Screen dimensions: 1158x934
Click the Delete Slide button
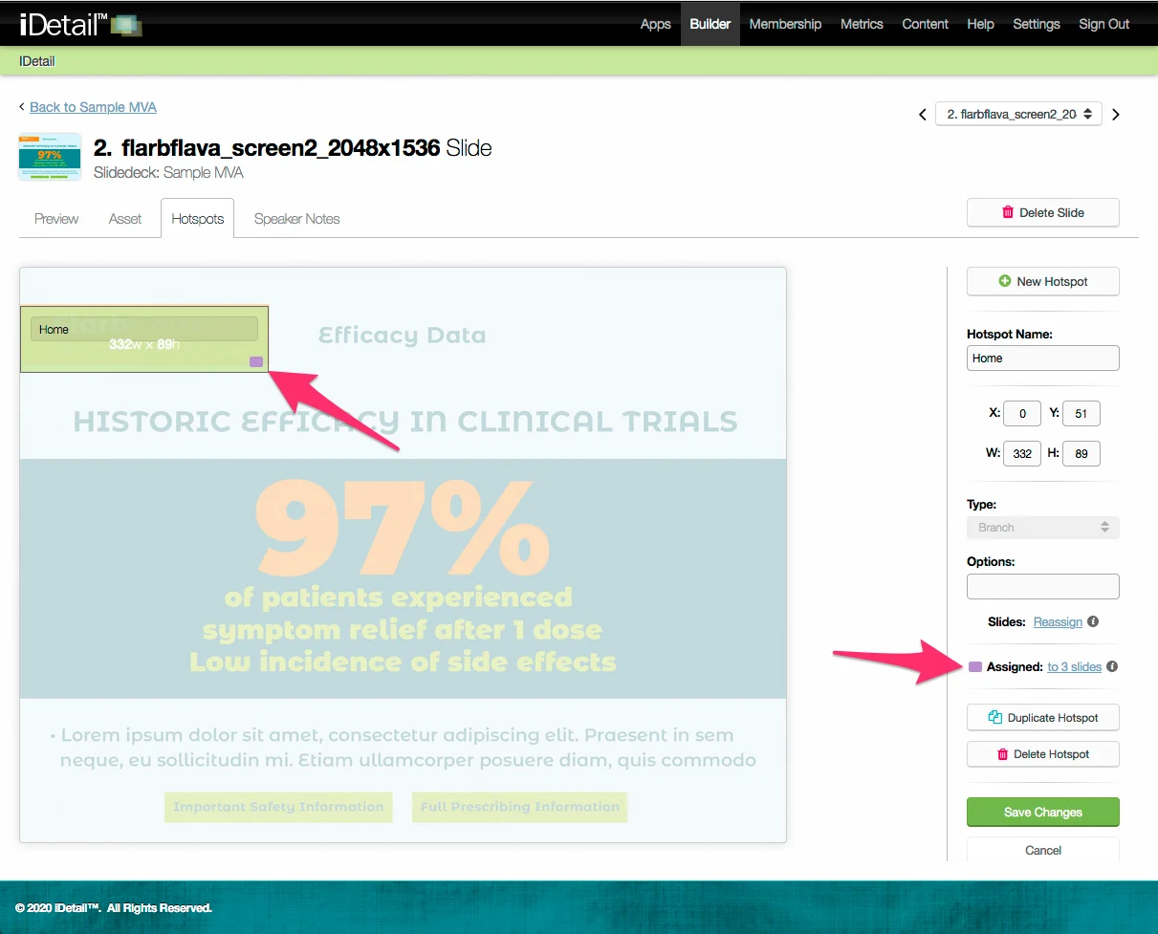[x=1043, y=212]
